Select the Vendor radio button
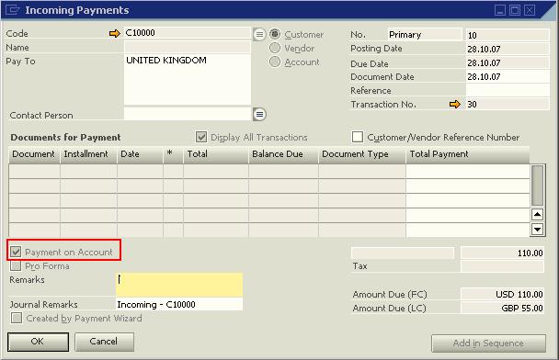This screenshot has width=559, height=360. click(275, 48)
